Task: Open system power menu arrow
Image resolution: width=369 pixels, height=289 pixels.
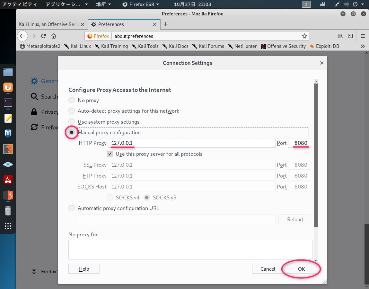Action: click(362, 4)
